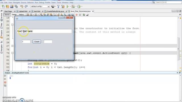Open the Files side panel
182x102 pixels.
point(1,26)
